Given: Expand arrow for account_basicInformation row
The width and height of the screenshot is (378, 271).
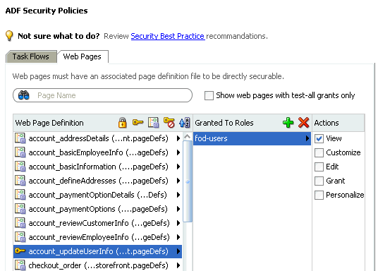Looking at the screenshot, I should [x=178, y=167].
